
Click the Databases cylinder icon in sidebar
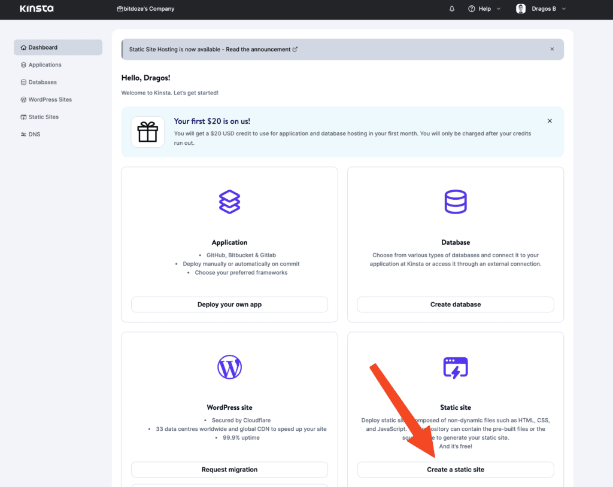[x=23, y=82]
